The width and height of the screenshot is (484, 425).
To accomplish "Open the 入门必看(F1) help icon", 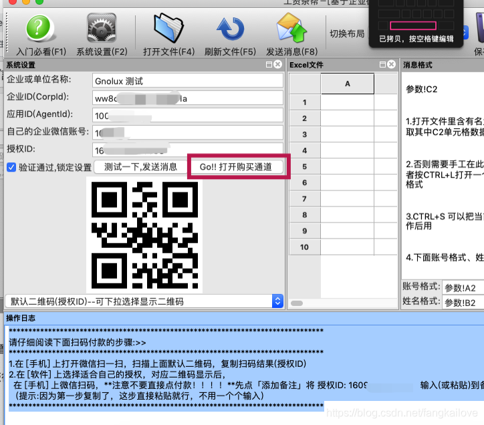I will tap(40, 28).
